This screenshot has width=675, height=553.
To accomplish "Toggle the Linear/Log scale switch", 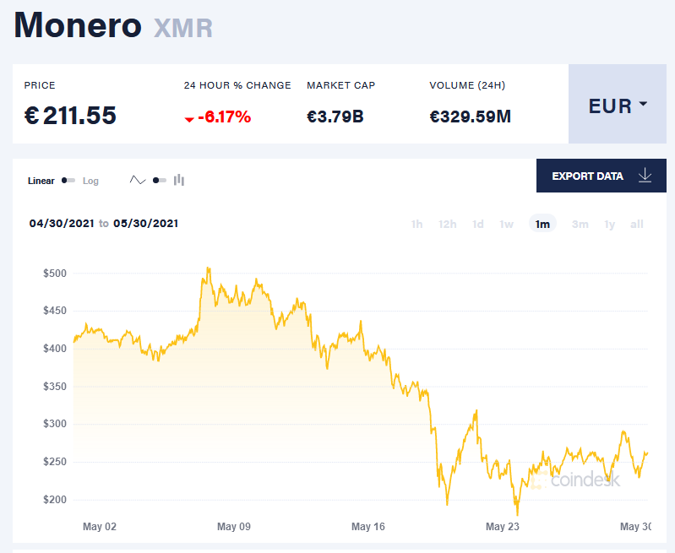I will click(68, 181).
